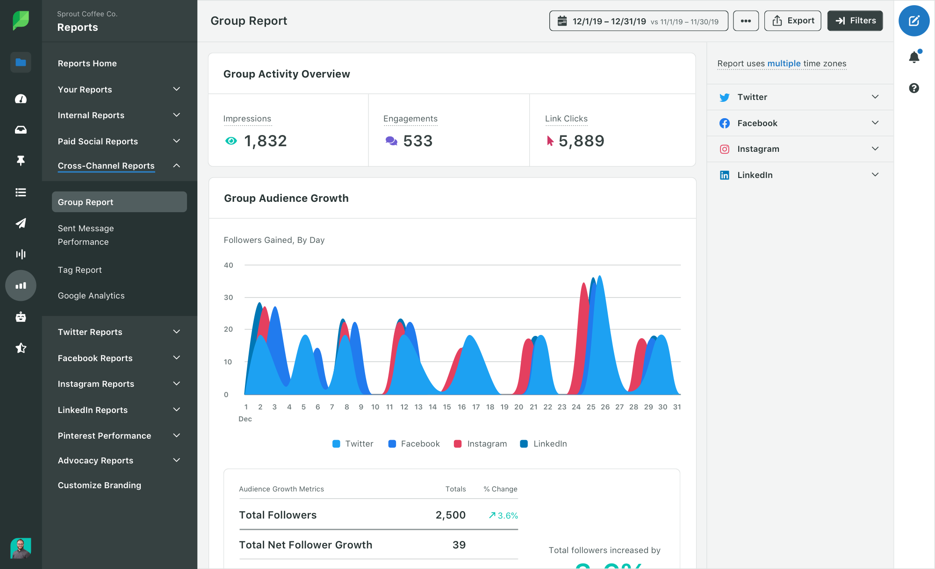The height and width of the screenshot is (569, 935).
Task: Expand the Twitter section in sidebar
Action: 876,97
